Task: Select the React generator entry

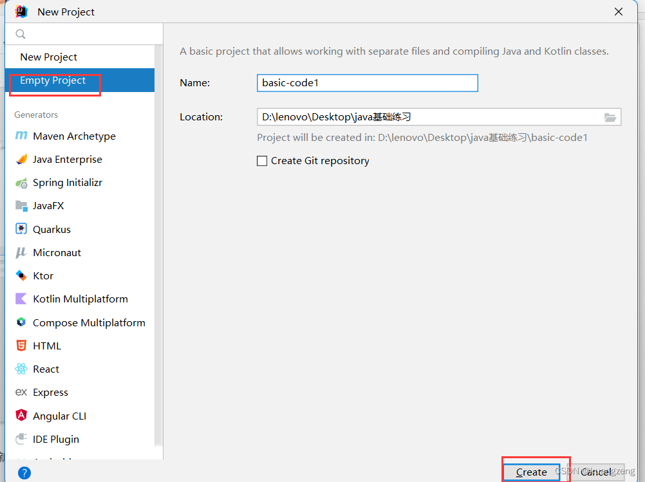Action: [80, 369]
